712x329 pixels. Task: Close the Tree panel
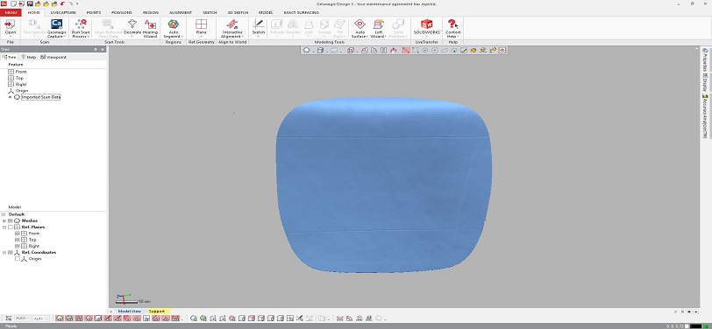pos(103,49)
